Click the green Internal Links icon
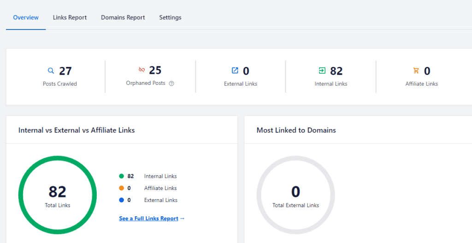The image size is (472, 243). pos(322,71)
